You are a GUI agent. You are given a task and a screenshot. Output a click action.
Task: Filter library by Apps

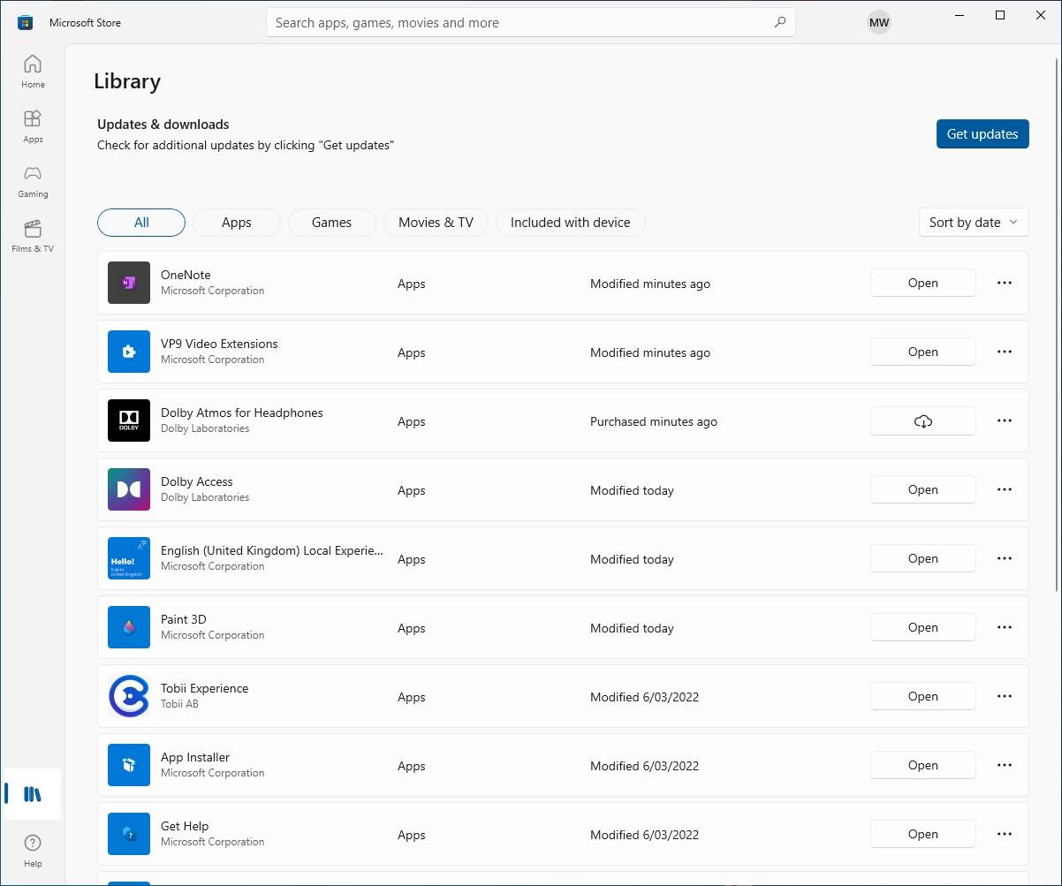(237, 223)
